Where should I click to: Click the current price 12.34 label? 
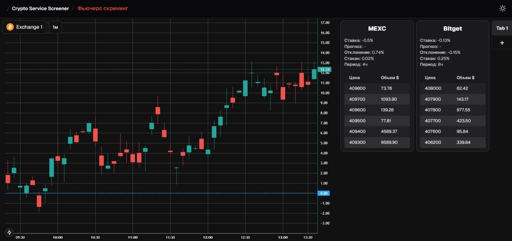coord(324,70)
